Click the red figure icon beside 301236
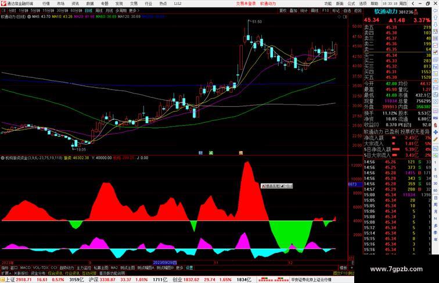 pos(416,12)
